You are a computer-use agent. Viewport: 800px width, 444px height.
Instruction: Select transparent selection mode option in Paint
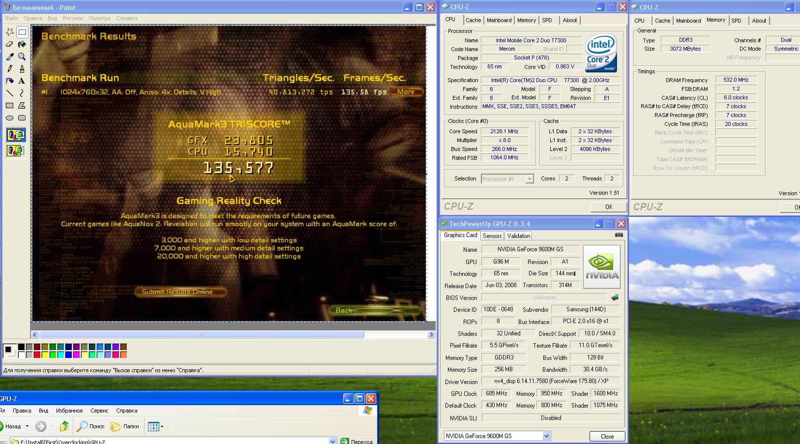(x=16, y=150)
